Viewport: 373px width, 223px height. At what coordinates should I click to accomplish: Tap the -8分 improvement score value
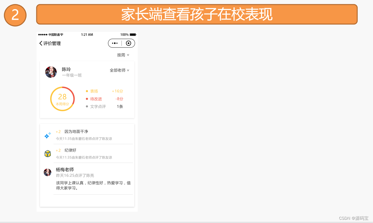(x=119, y=99)
